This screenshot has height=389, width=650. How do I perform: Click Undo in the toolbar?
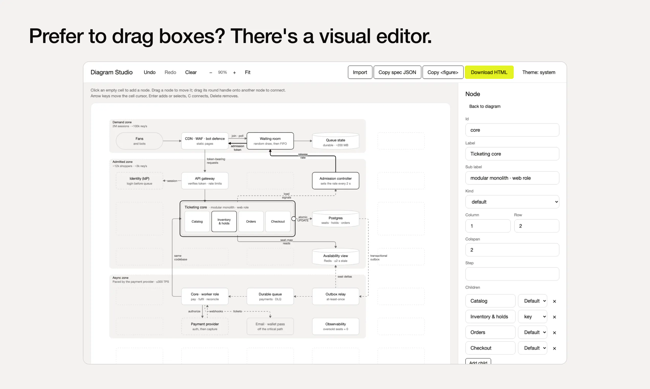point(150,72)
